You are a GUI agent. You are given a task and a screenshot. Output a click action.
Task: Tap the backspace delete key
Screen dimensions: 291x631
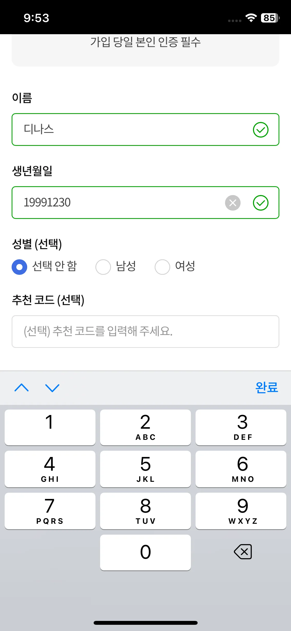[x=243, y=552]
